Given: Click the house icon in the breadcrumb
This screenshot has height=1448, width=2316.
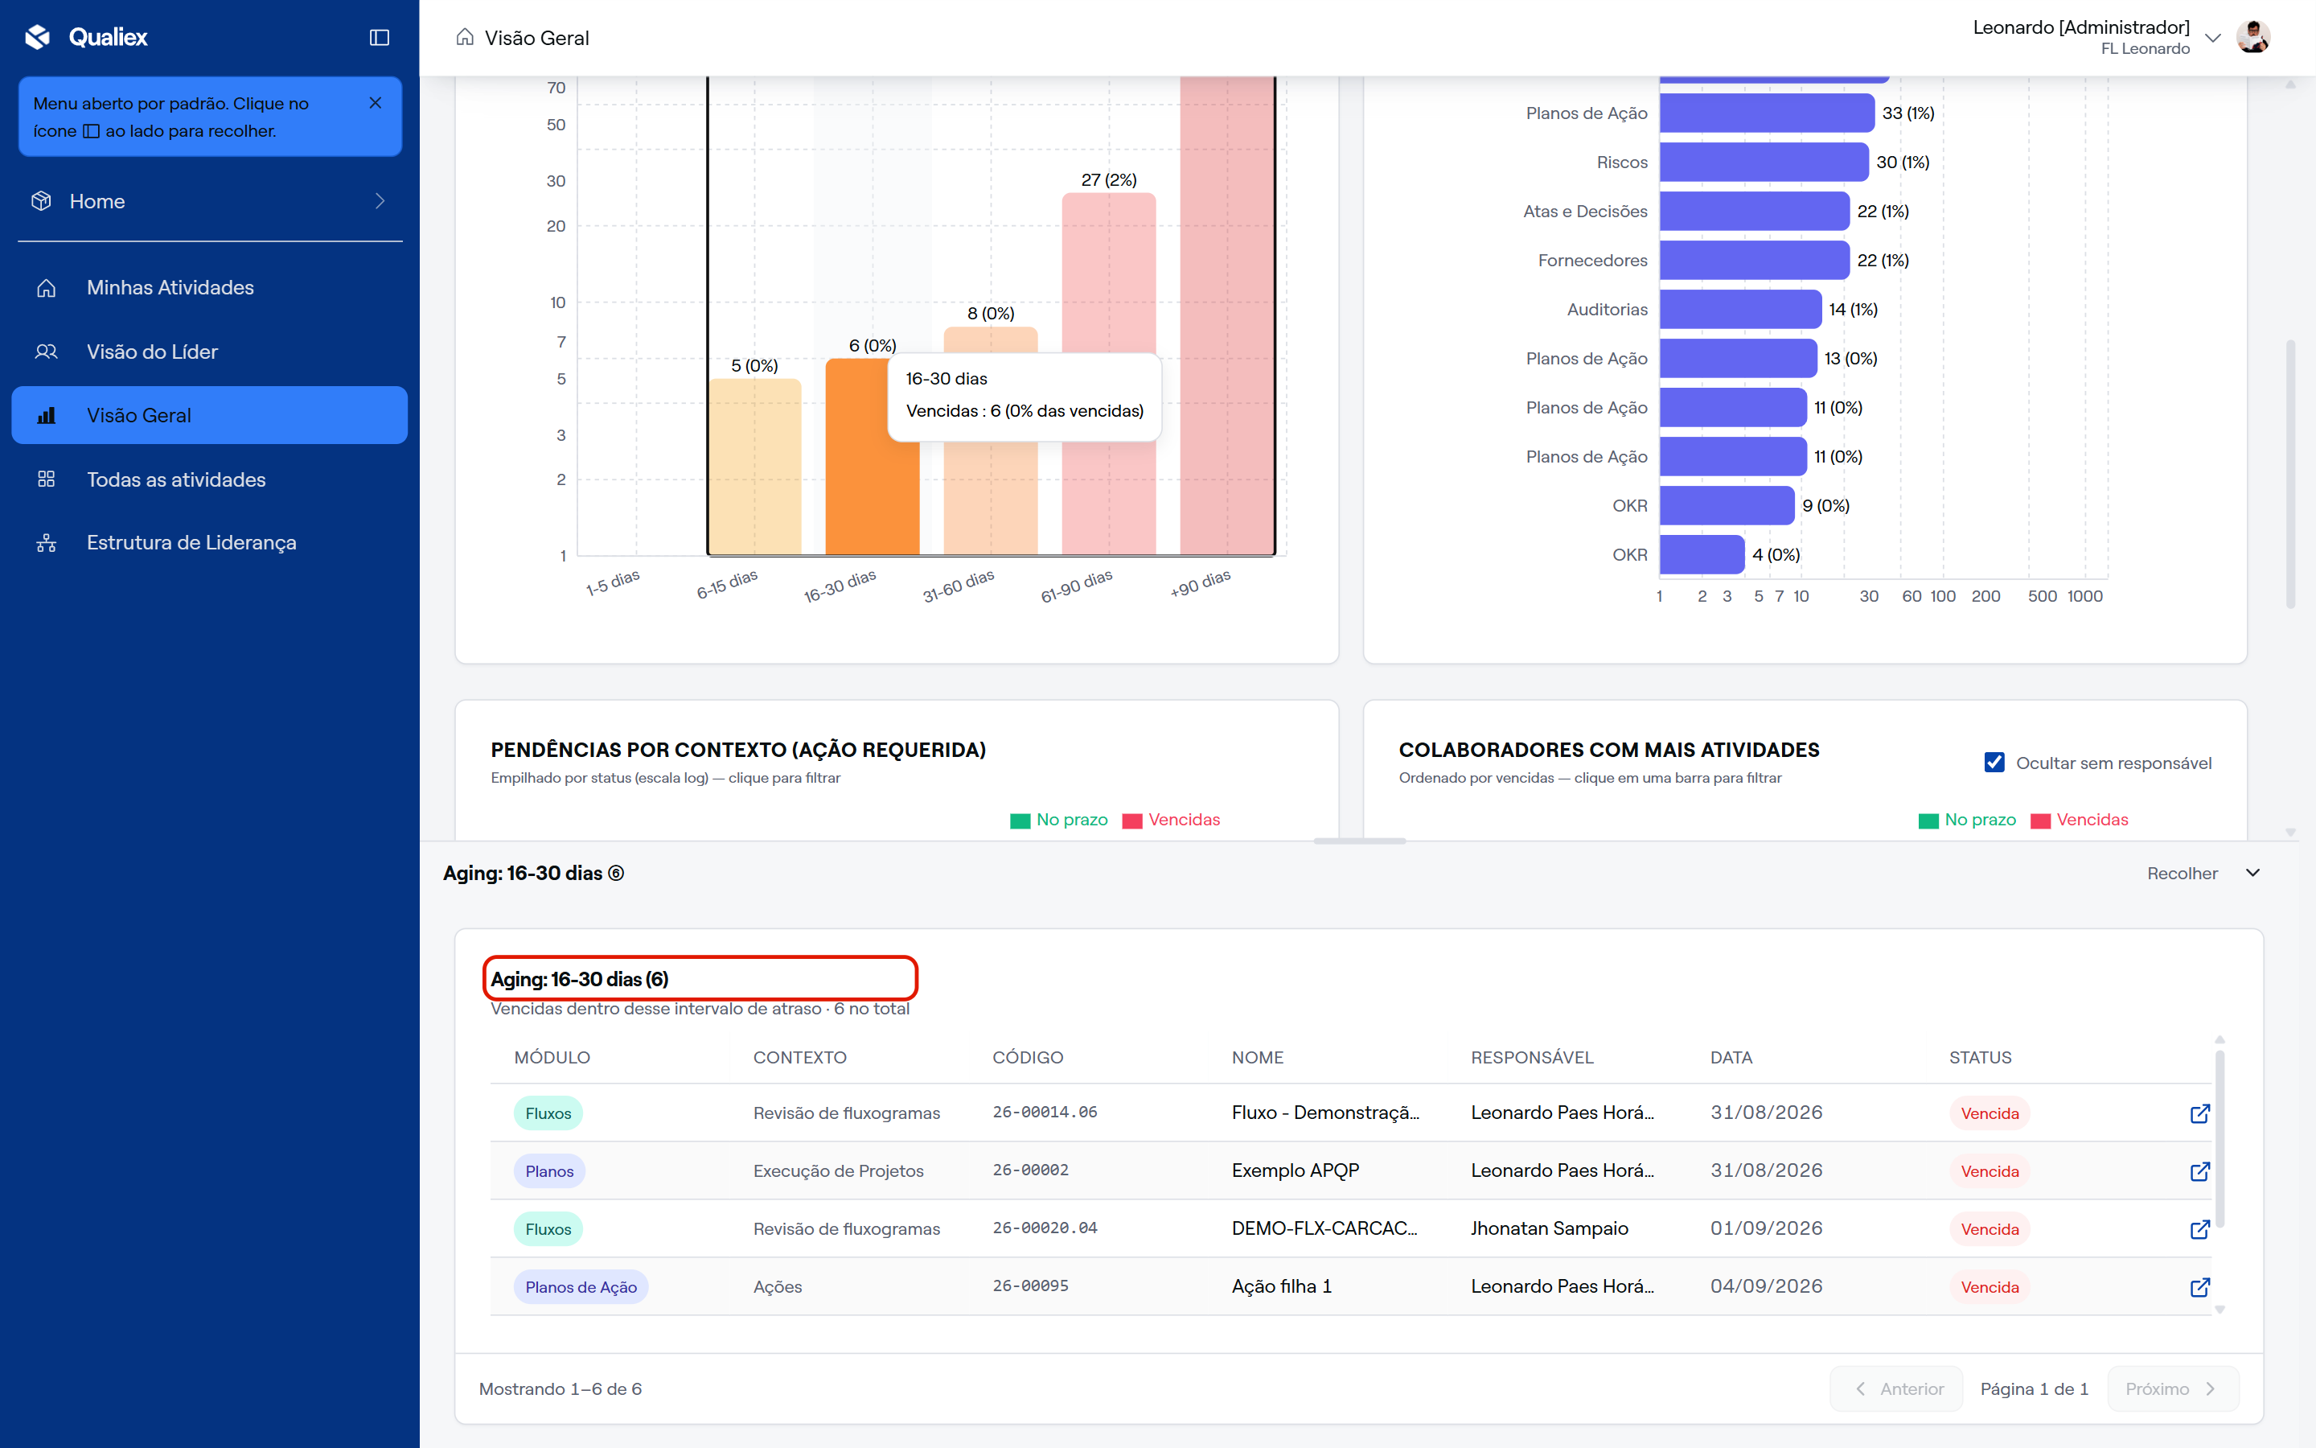Looking at the screenshot, I should 465,37.
